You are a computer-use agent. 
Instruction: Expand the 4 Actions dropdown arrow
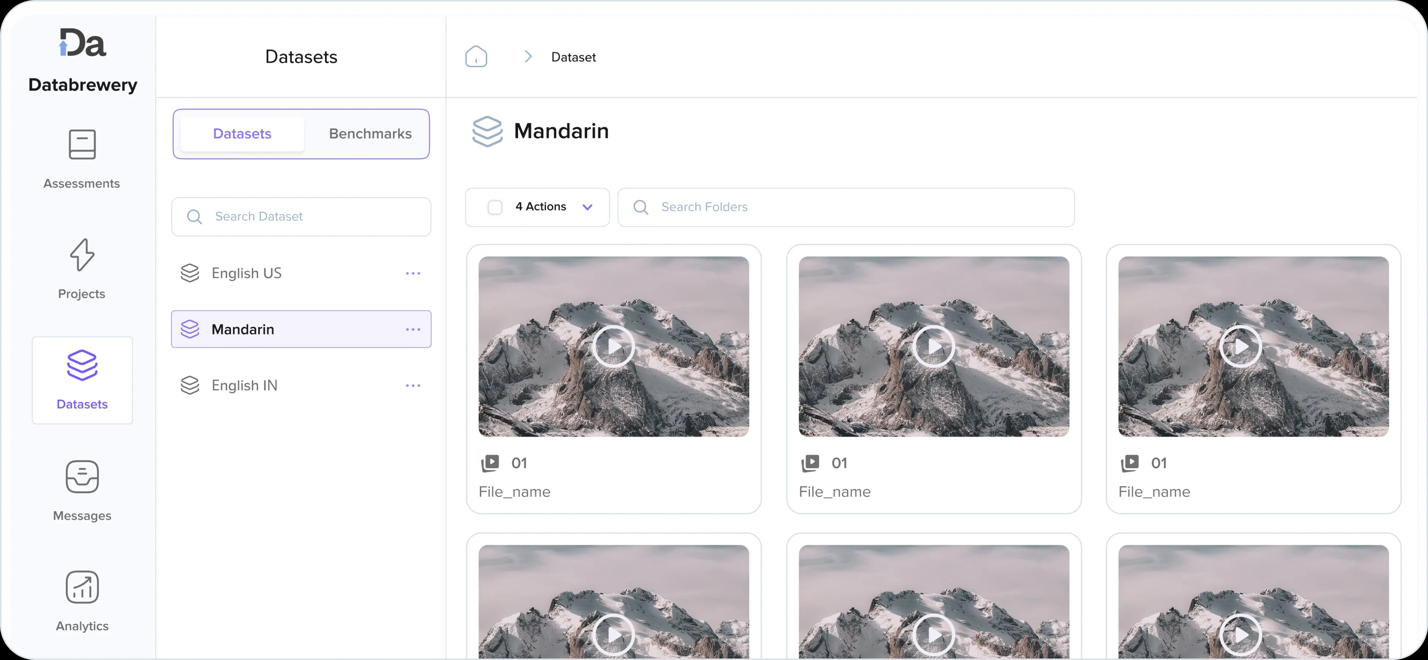pos(588,207)
